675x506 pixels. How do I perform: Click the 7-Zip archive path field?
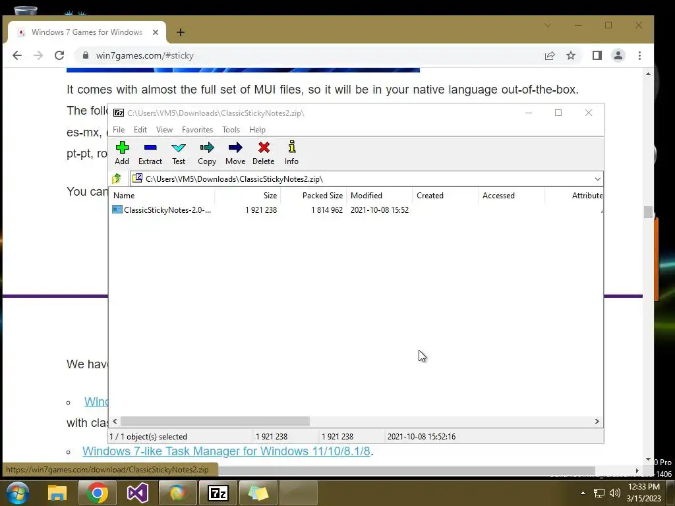click(x=362, y=179)
